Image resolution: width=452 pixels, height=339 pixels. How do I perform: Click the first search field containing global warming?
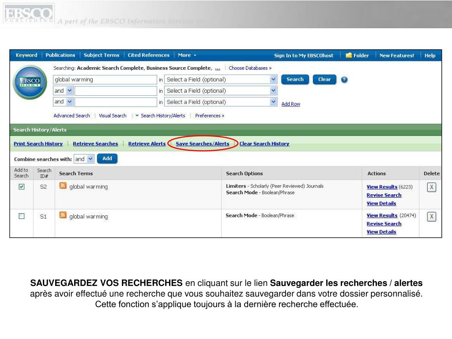[105, 79]
